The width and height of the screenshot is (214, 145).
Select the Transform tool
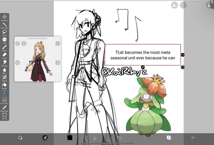(4, 18)
